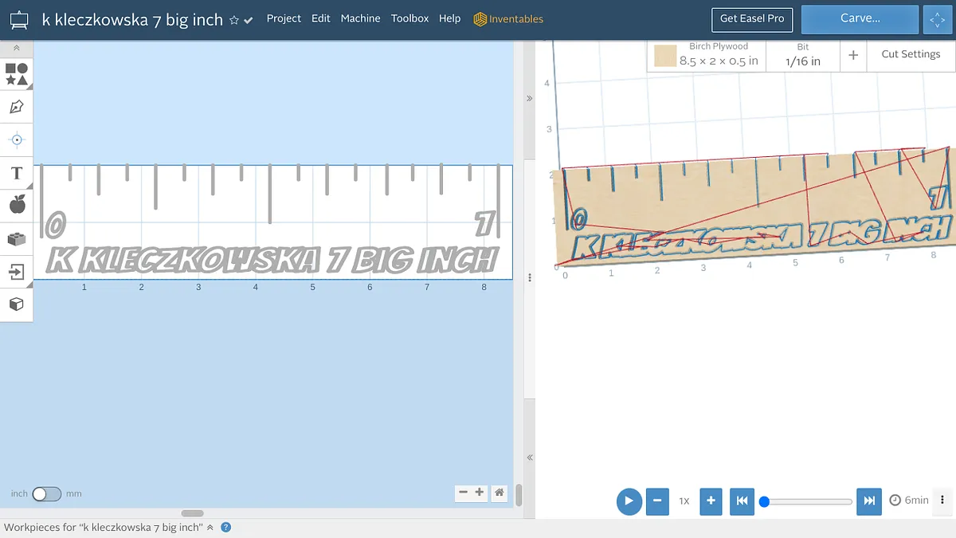The height and width of the screenshot is (538, 956).
Task: Toggle units between inch and mm
Action: (46, 494)
